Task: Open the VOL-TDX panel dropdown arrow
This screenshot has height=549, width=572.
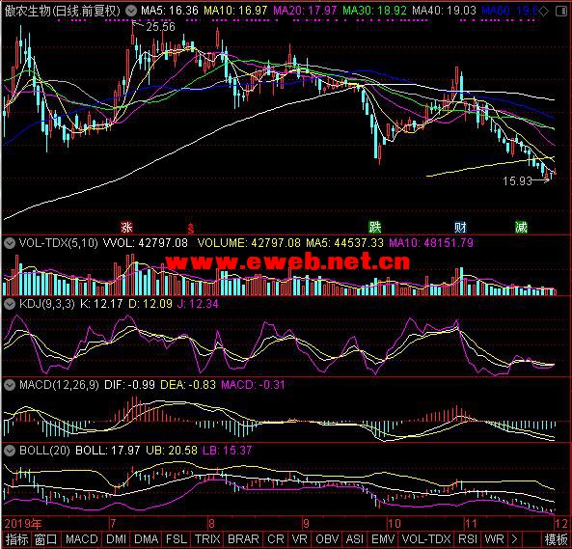Action: pyautogui.click(x=10, y=243)
